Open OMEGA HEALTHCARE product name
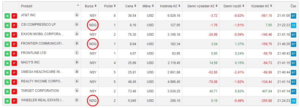300x108 pixels. point(42,72)
